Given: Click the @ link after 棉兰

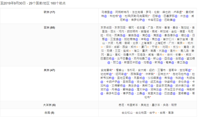Looking at the screenshot, I should coord(159,39).
